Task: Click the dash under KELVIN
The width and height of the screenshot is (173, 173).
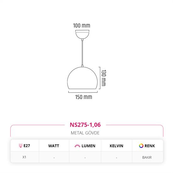Action: [116, 158]
